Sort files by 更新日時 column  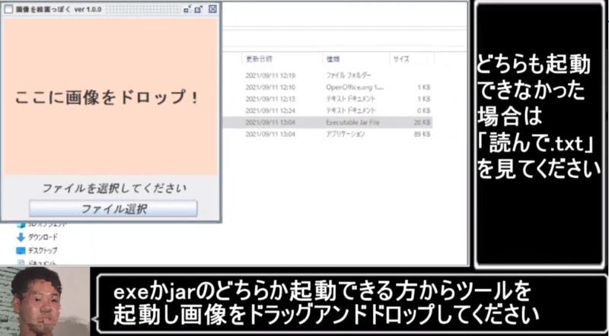coord(259,59)
